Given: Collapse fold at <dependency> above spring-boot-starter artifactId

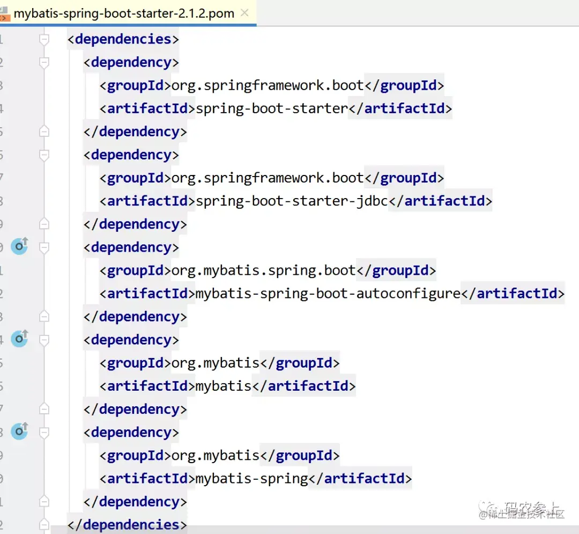Looking at the screenshot, I should pos(44,62).
